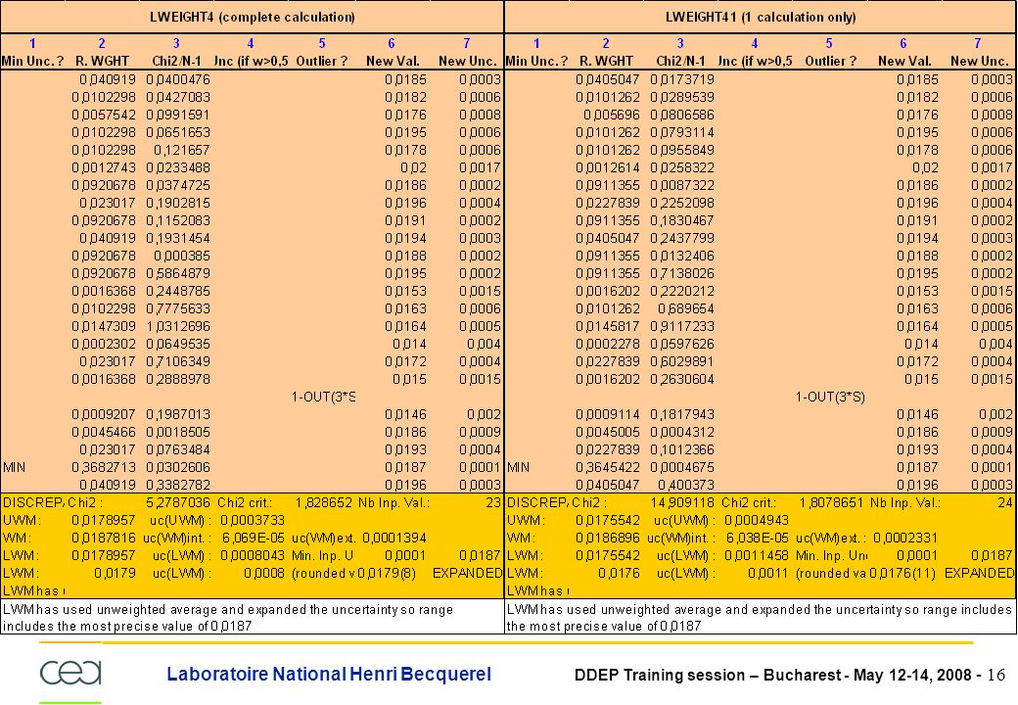Select cell value 0,0004312
Screen dimensions: 1018x705
(x=681, y=433)
